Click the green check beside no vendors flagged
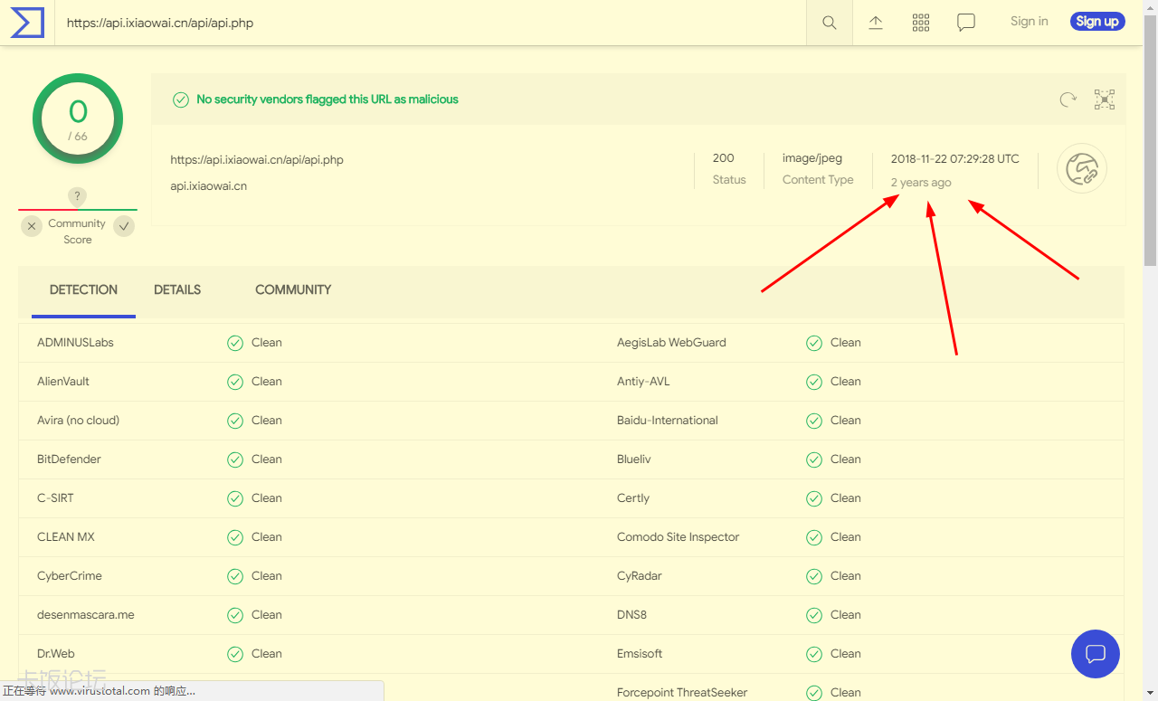The image size is (1158, 701). point(181,99)
